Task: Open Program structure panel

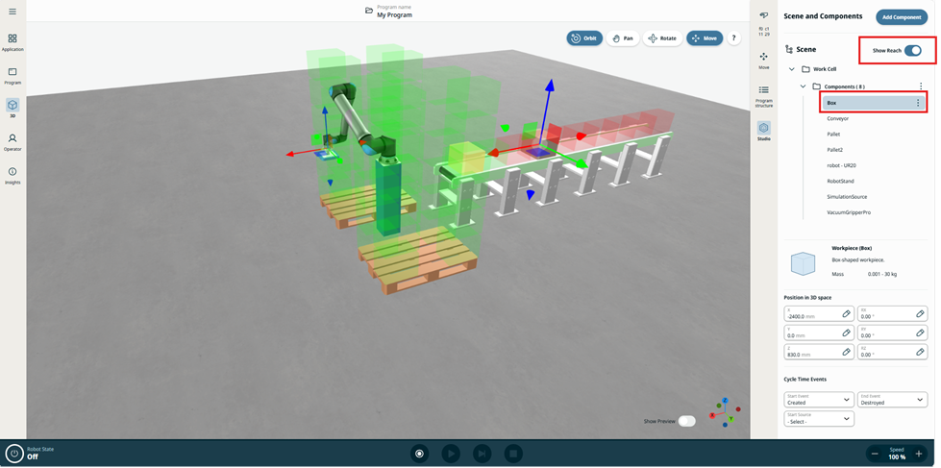Action: (x=763, y=94)
